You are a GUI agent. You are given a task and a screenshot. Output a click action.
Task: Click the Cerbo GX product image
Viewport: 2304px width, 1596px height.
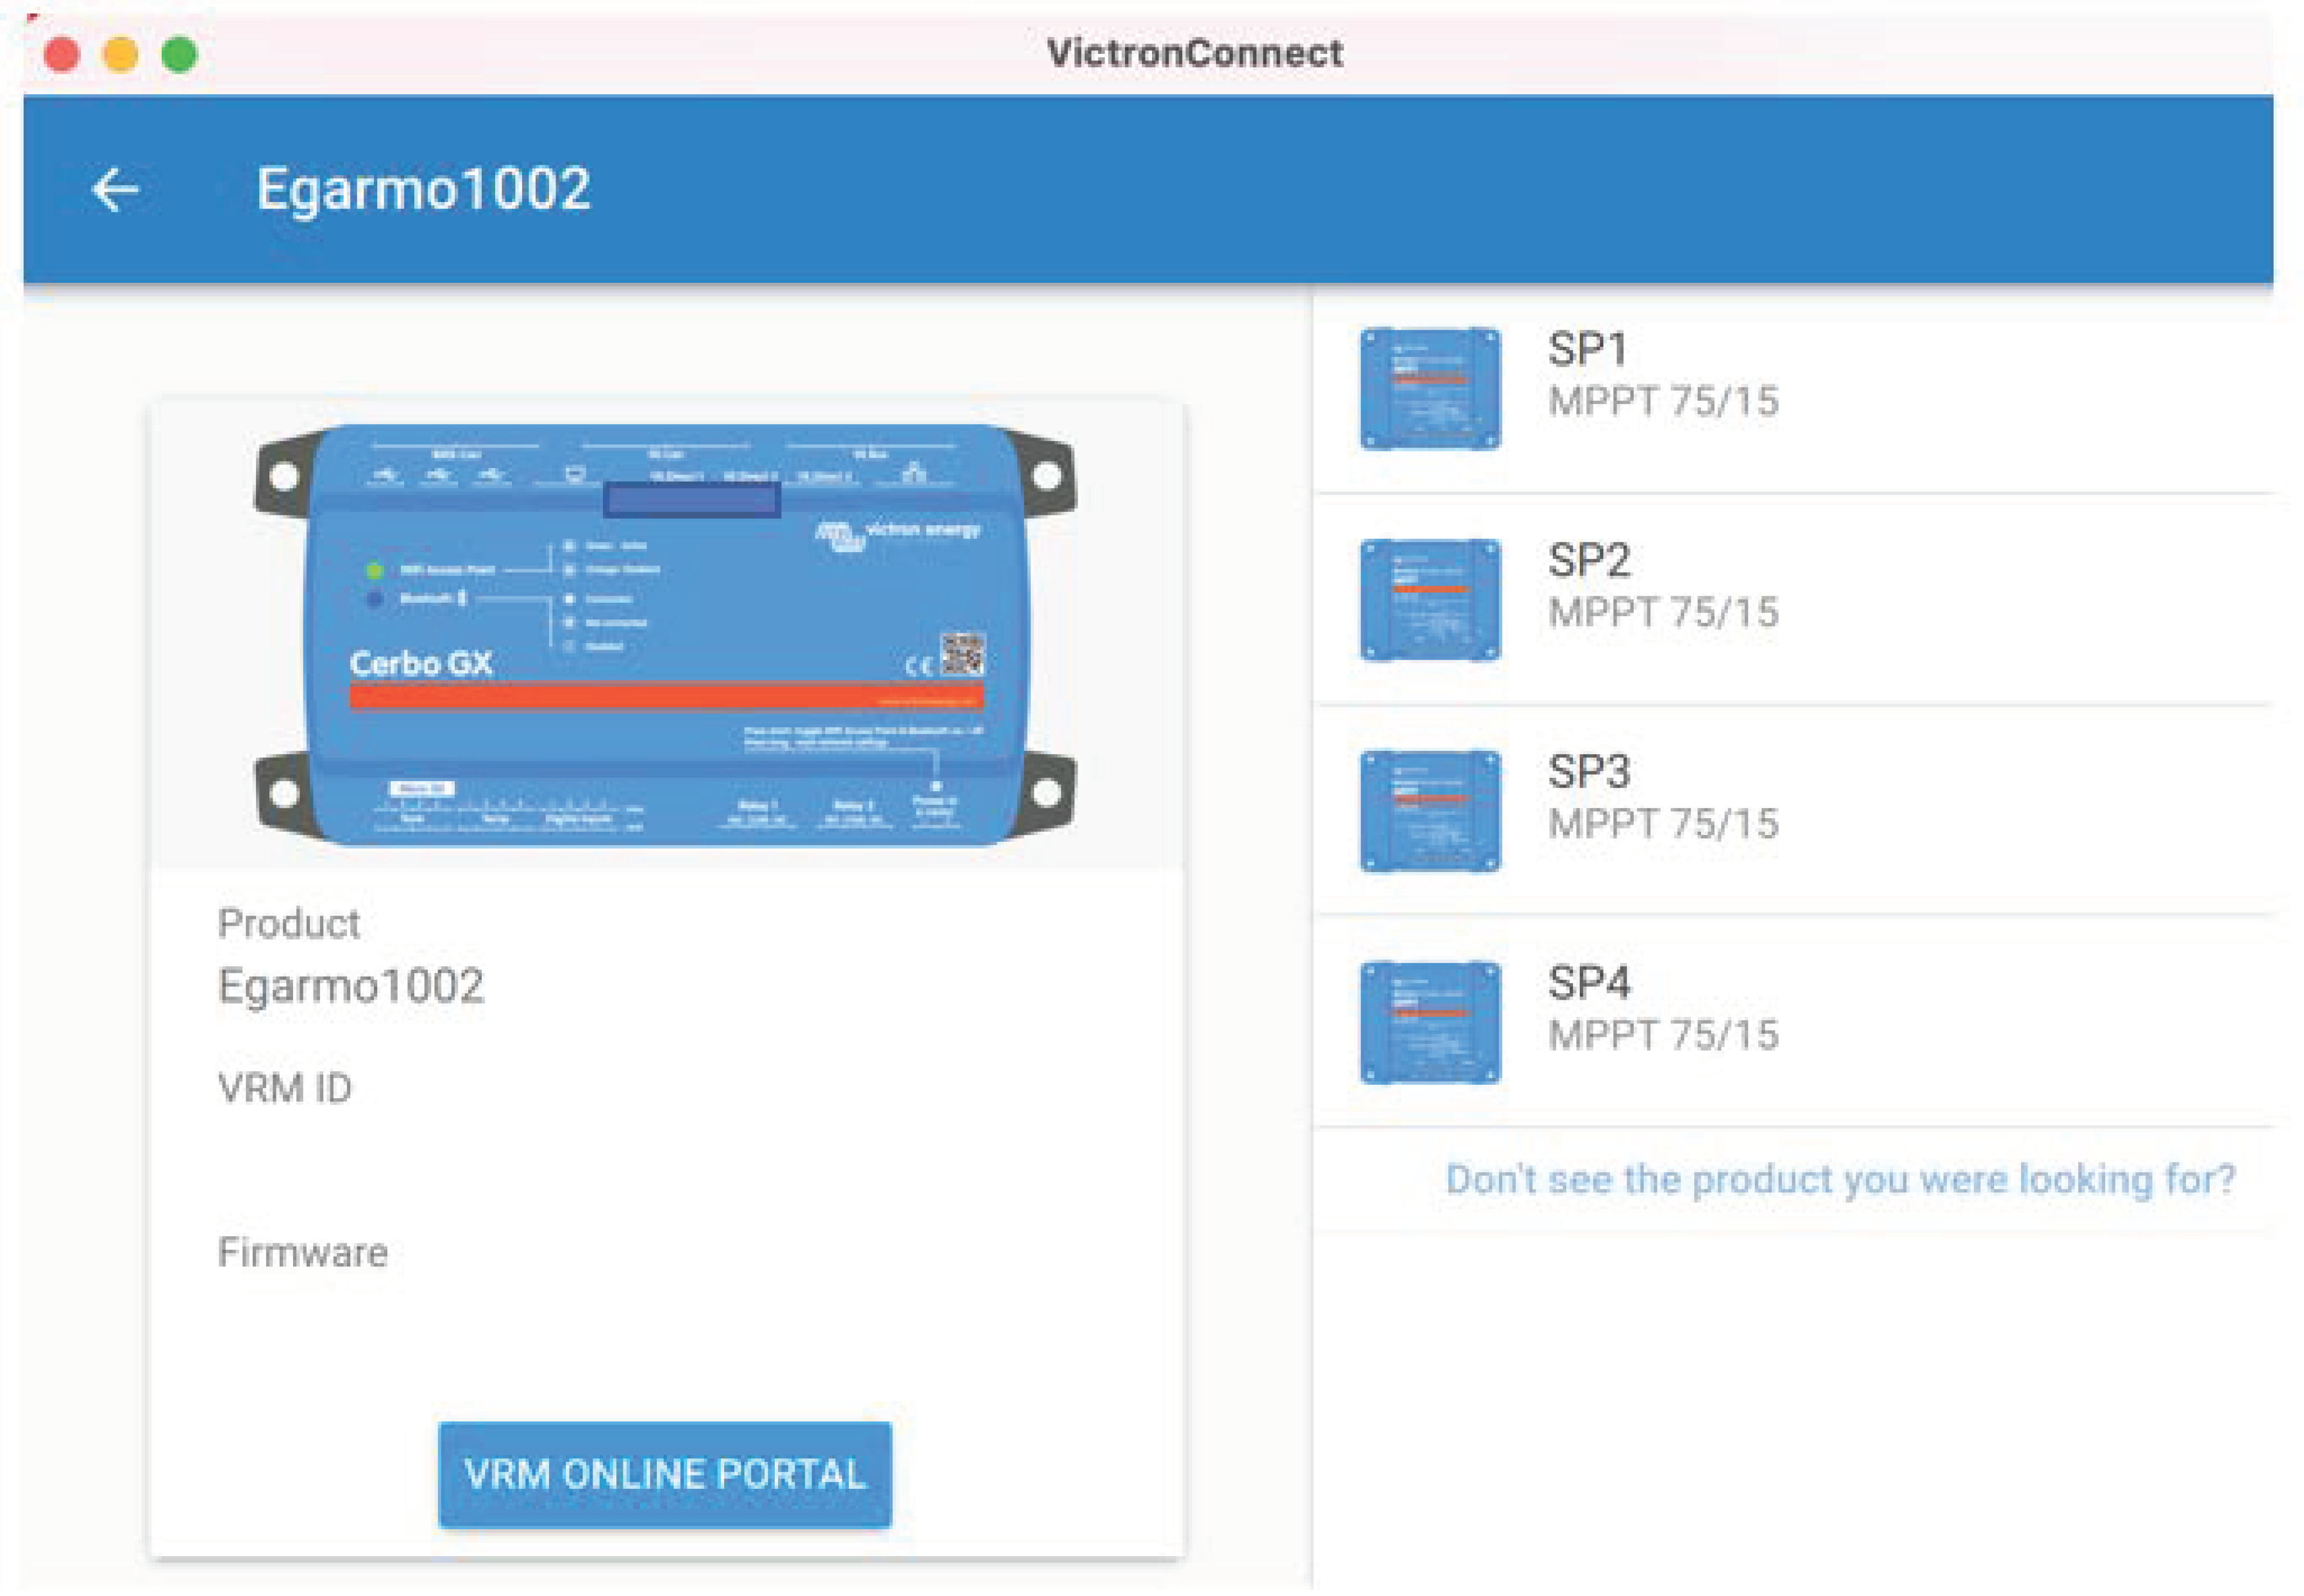[665, 635]
